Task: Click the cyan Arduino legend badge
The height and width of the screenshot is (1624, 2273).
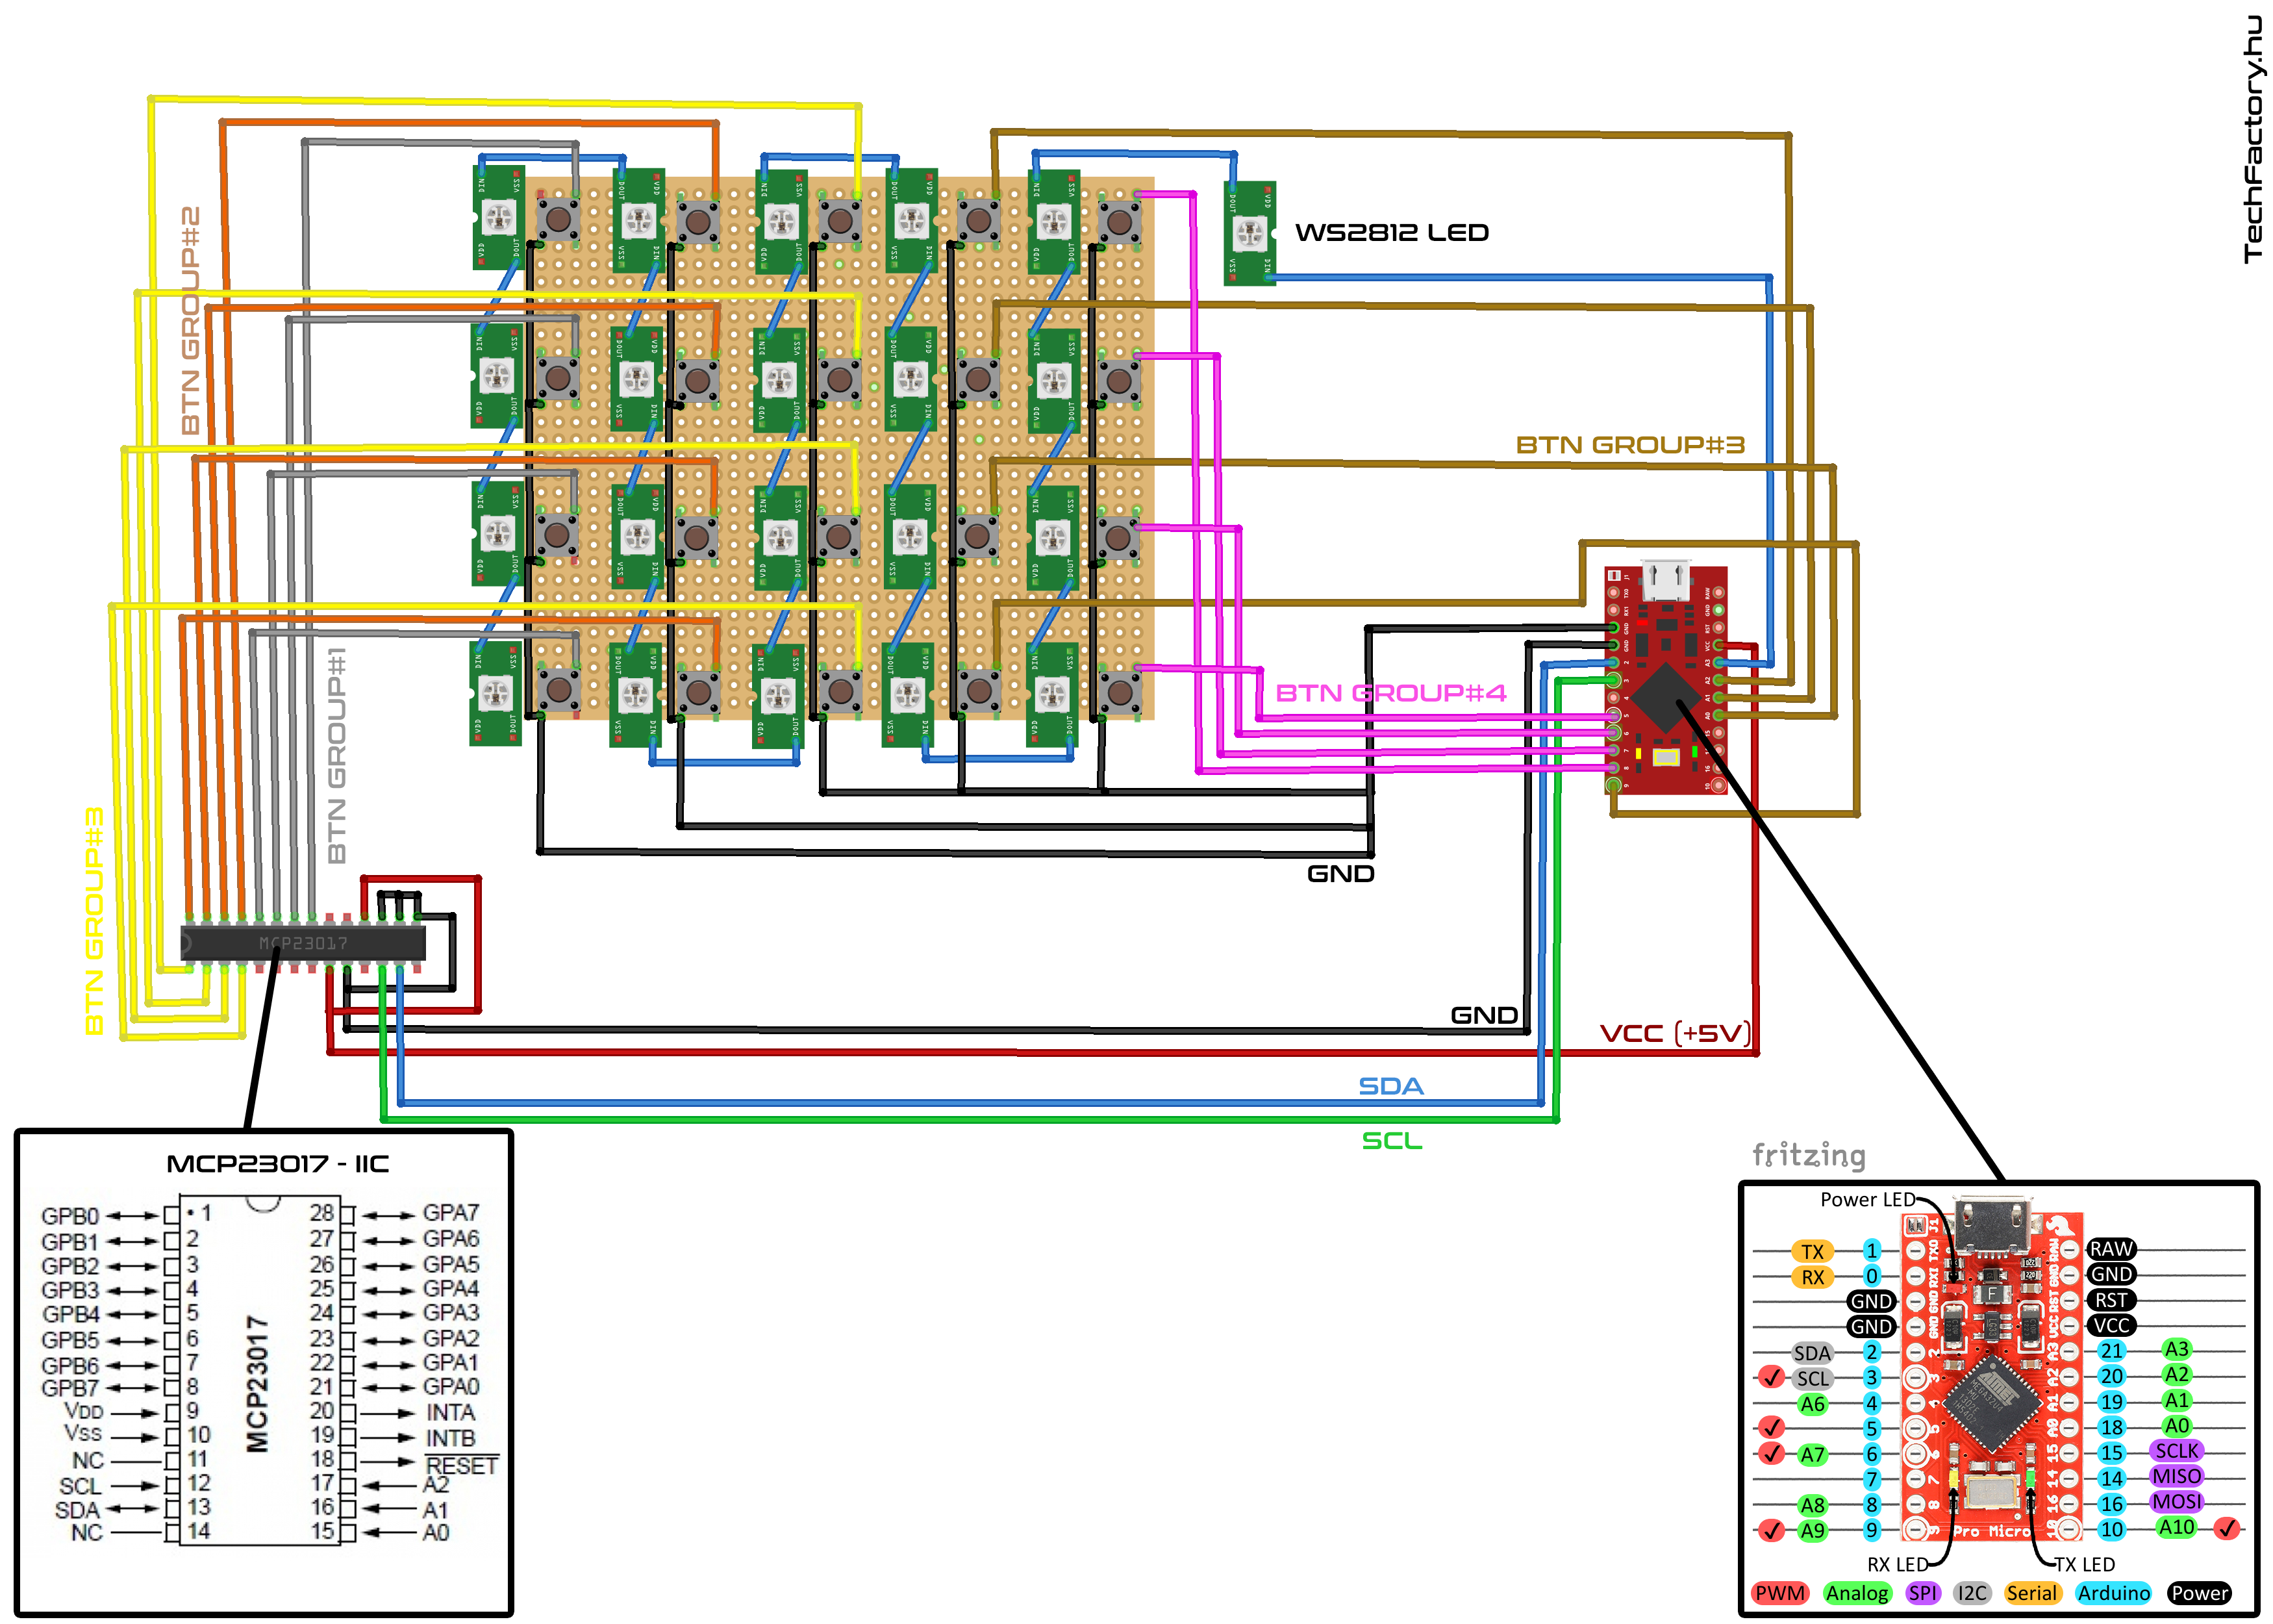Action: [2113, 1593]
